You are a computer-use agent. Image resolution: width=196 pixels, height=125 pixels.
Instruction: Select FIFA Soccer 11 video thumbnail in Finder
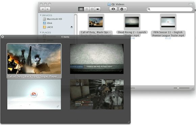coord(168,22)
